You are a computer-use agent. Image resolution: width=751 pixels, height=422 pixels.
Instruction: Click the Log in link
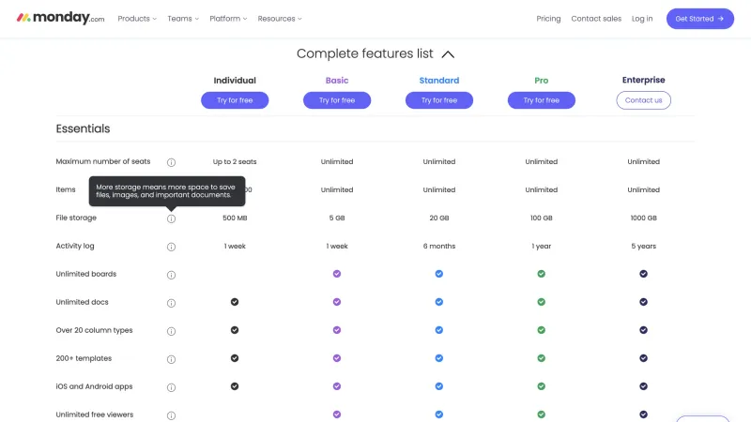[642, 19]
